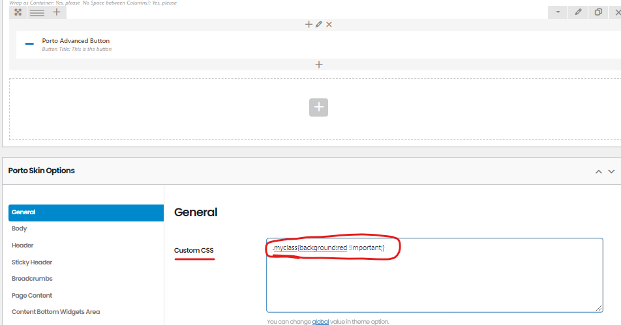Click the blue Porto Advanced Button icon
Image resolution: width=621 pixels, height=325 pixels.
pos(29,44)
